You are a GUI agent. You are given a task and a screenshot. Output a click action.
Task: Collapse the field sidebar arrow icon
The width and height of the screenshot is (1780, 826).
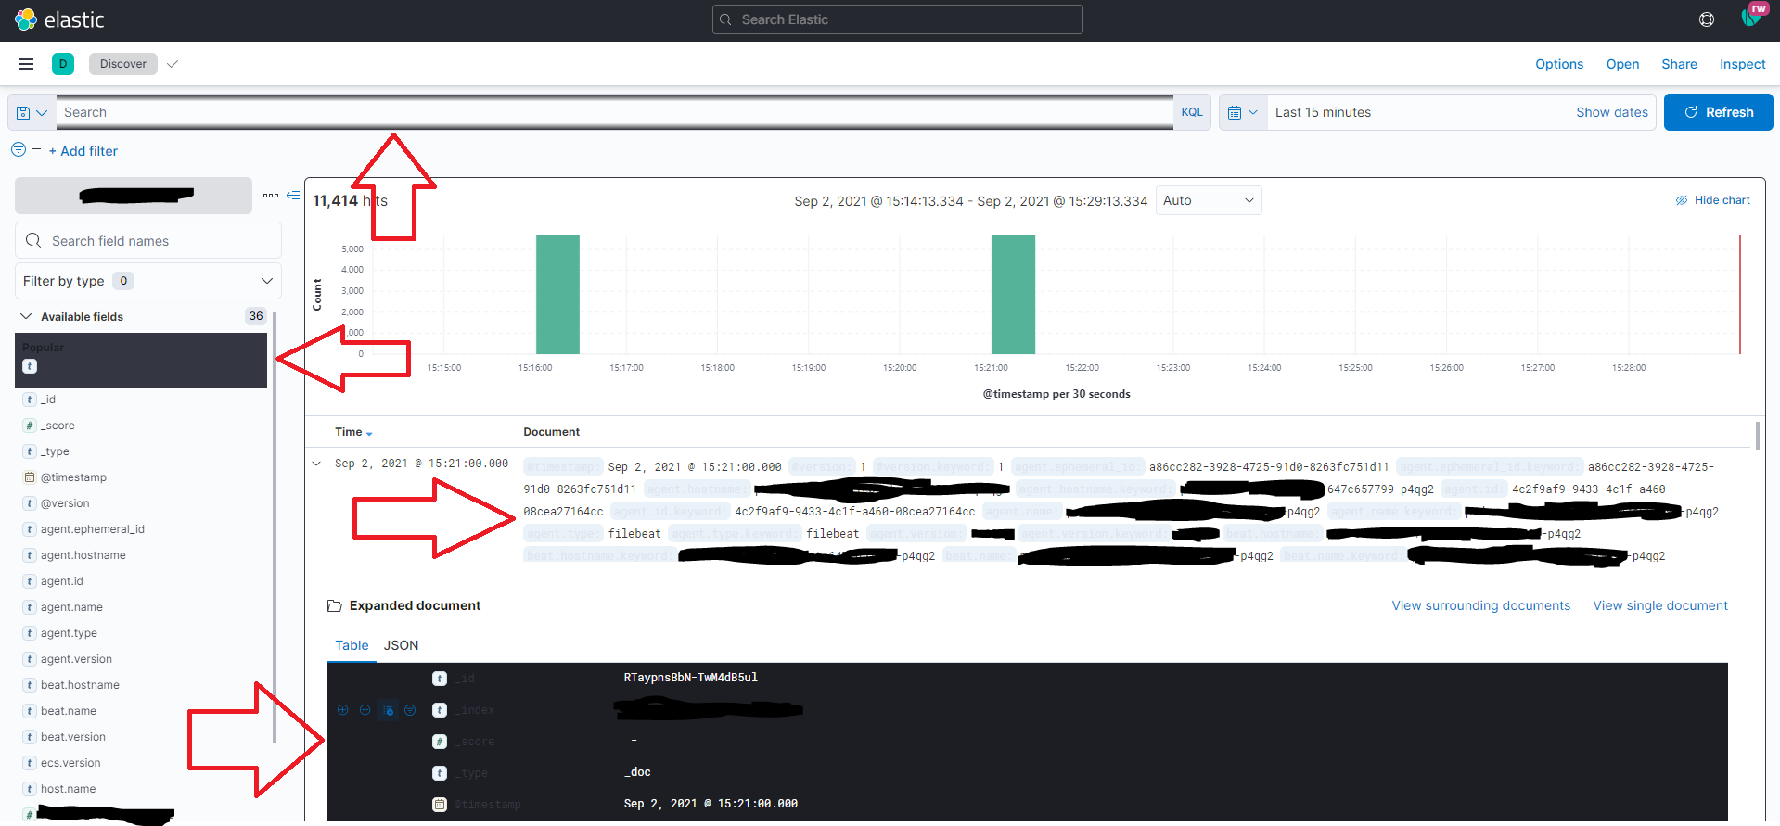pyautogui.click(x=293, y=195)
